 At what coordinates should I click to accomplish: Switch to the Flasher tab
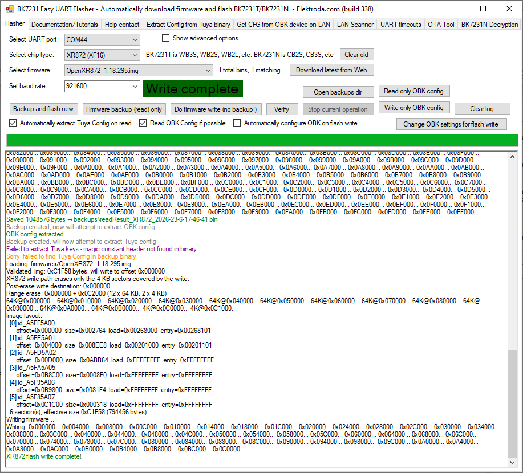15,24
